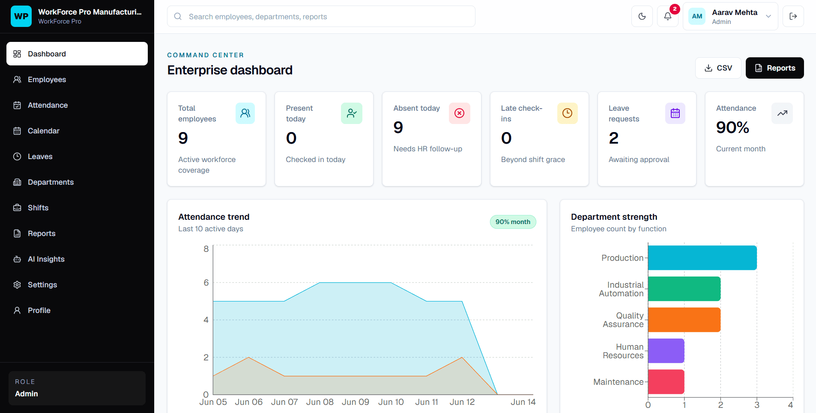The image size is (816, 413).
Task: Select AI Insights in sidebar
Action: click(77, 259)
